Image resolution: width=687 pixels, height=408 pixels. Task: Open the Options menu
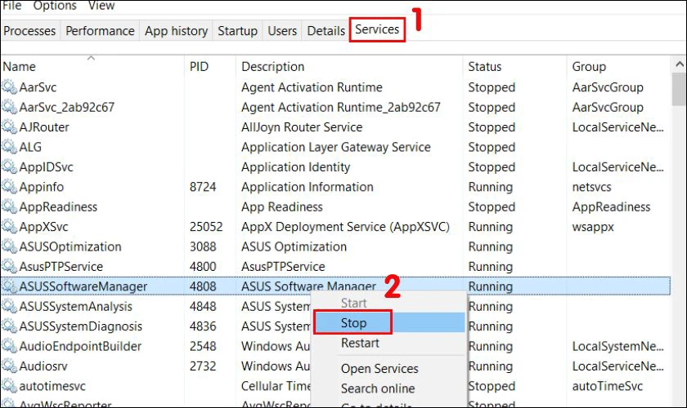[x=55, y=6]
